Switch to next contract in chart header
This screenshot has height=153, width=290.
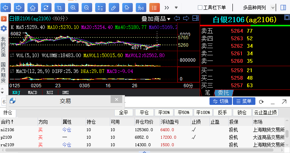[186, 18]
